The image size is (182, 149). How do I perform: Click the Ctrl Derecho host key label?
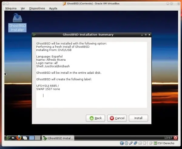[x=166, y=143]
